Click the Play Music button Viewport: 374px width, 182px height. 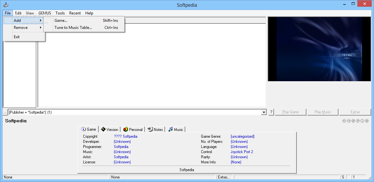(323, 112)
